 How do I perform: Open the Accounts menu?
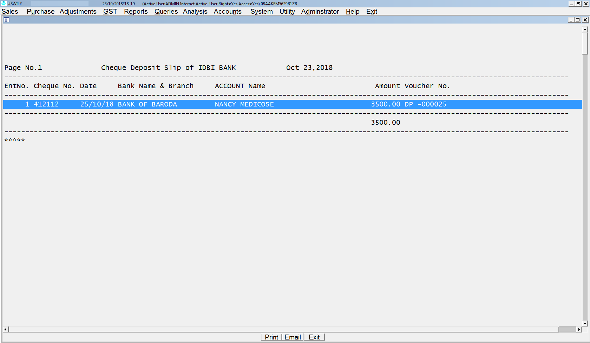(x=228, y=12)
